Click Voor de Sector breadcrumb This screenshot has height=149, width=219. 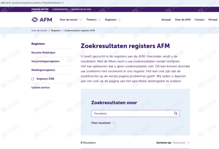39,31
